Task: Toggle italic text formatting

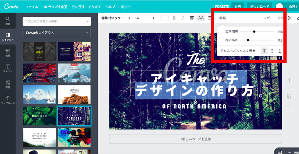Action: point(183,18)
